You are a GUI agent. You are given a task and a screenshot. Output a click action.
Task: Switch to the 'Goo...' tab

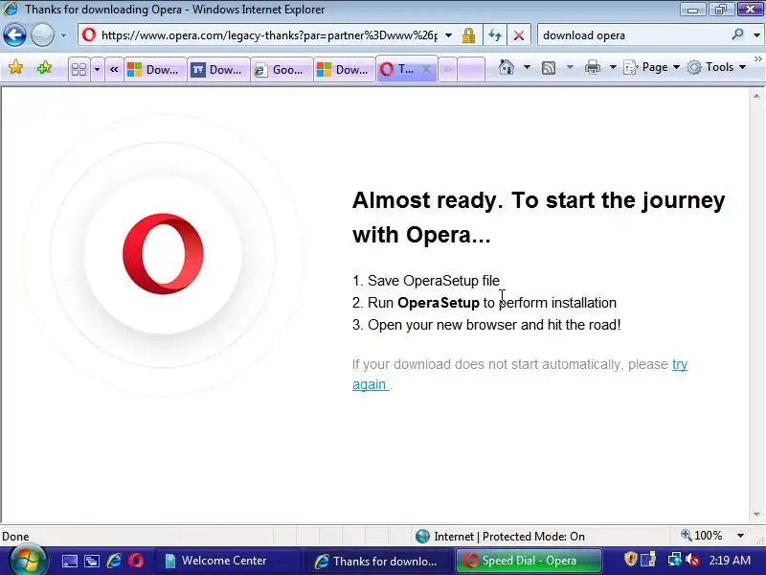(282, 70)
